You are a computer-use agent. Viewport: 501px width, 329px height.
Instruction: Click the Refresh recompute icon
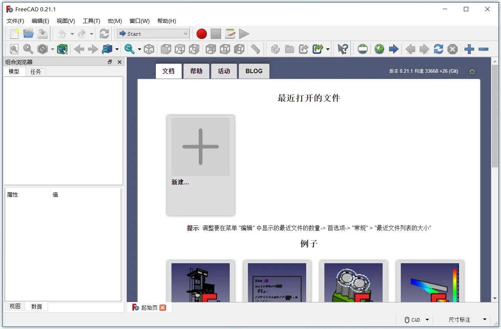click(x=104, y=34)
